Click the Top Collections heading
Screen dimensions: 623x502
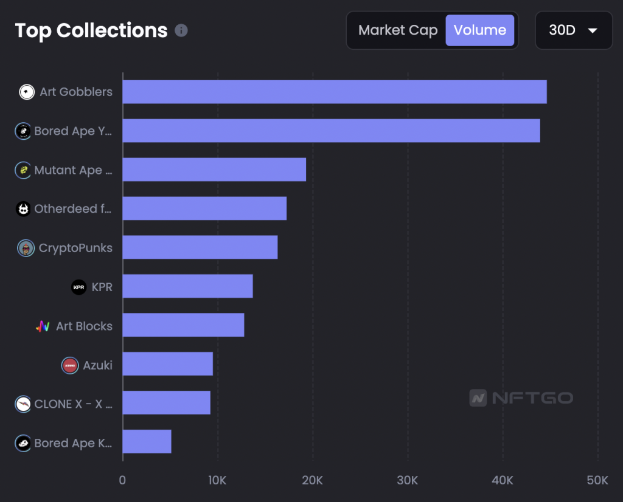(91, 30)
